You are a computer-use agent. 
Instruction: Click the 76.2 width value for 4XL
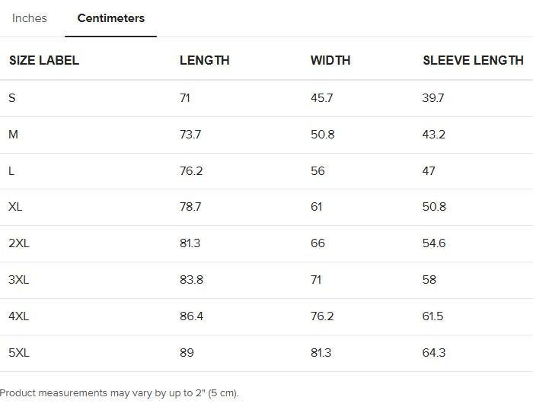pos(321,316)
